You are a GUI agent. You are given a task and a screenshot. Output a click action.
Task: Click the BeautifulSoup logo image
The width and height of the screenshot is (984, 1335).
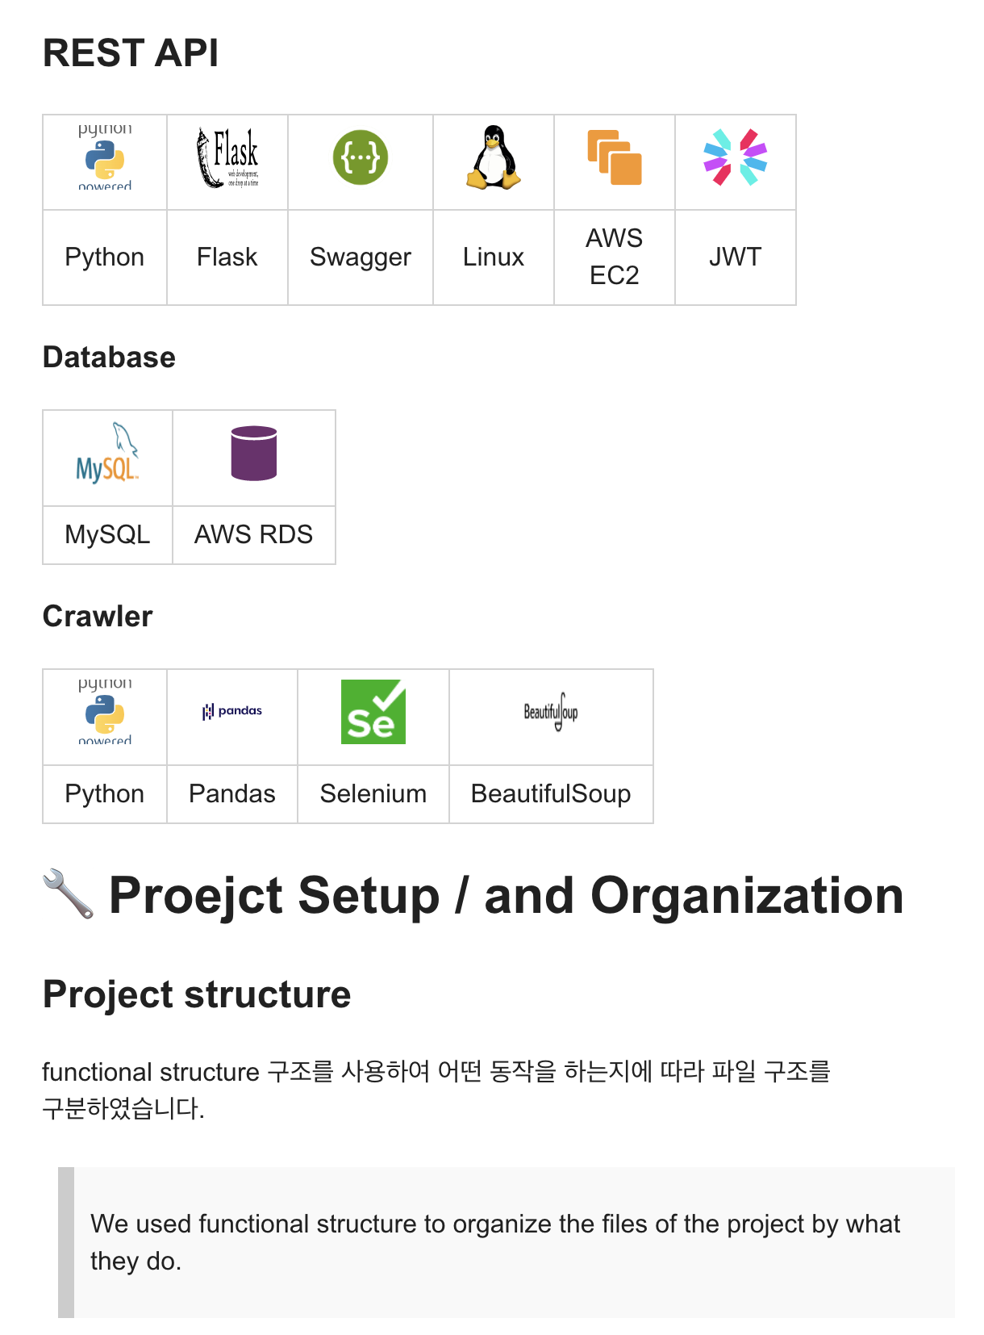click(551, 712)
